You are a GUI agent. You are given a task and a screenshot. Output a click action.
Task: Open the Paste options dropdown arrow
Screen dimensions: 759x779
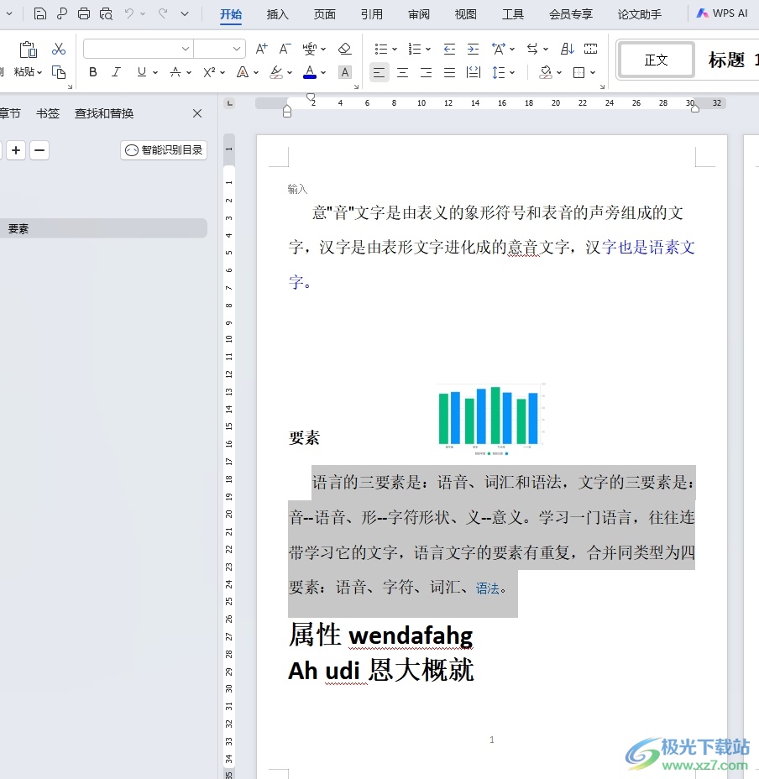click(39, 72)
